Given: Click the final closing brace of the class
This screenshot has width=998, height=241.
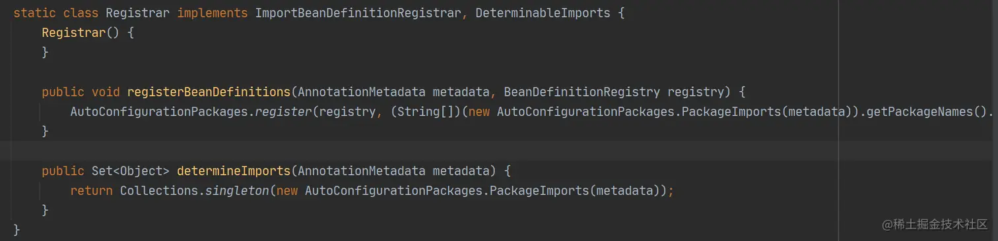Looking at the screenshot, I should pyautogui.click(x=17, y=230).
